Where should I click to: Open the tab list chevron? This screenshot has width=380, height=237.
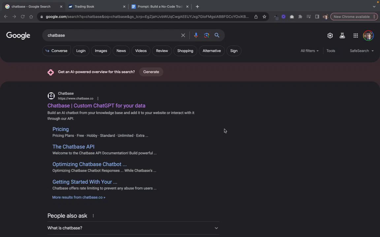point(374,7)
